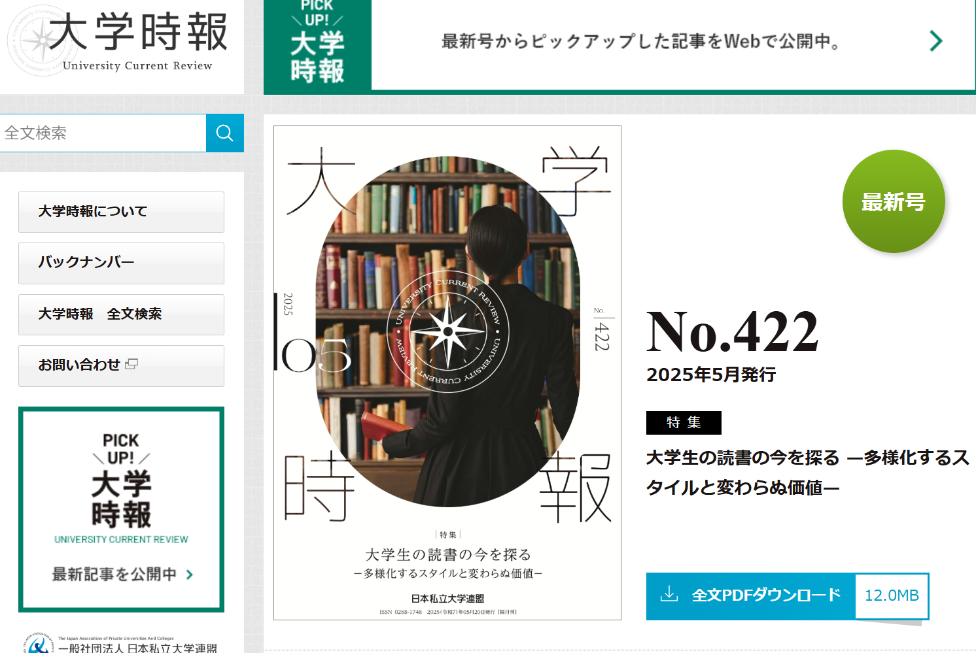Click the green 最新号 round badge
Viewport: 976px width, 653px height.
click(894, 201)
